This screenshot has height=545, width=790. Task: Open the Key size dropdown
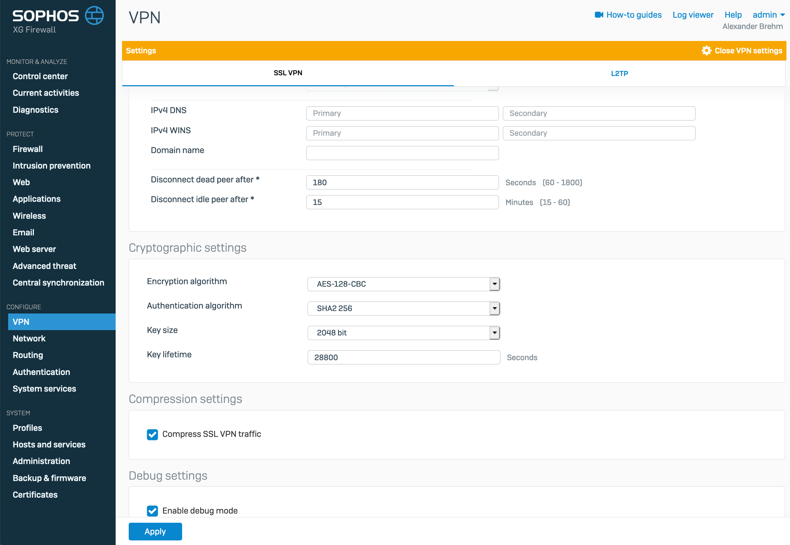494,333
